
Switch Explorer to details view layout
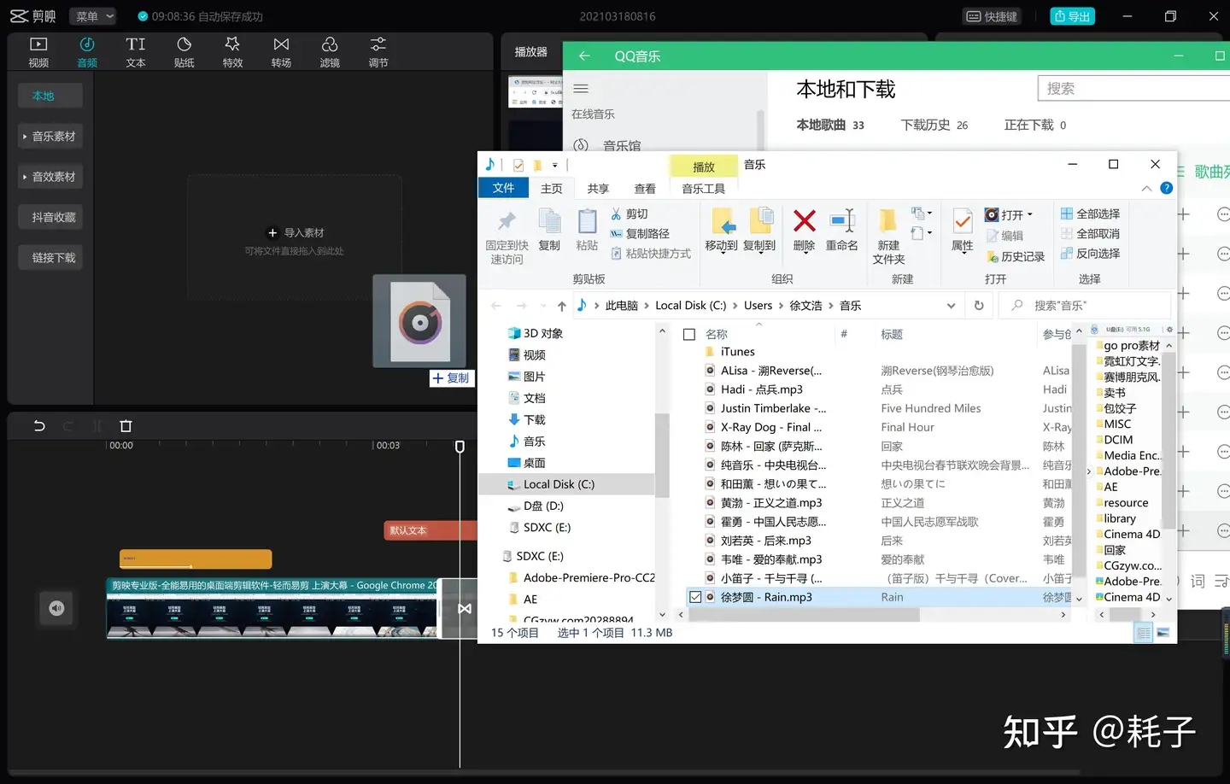pyautogui.click(x=1143, y=633)
